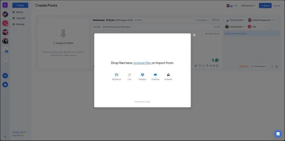Open the blue chat bubbles sidebar button
Image resolution: width=285 pixels, height=141 pixels.
5,76
